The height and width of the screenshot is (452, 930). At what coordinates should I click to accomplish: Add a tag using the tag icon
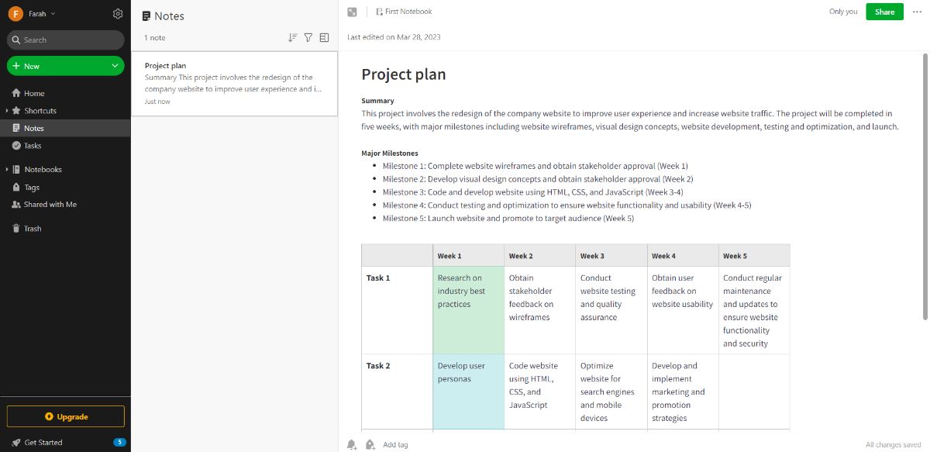[370, 443]
